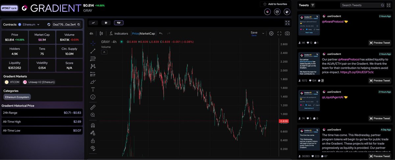Save the chart layout
The width and height of the screenshot is (395, 160).
[254, 33]
